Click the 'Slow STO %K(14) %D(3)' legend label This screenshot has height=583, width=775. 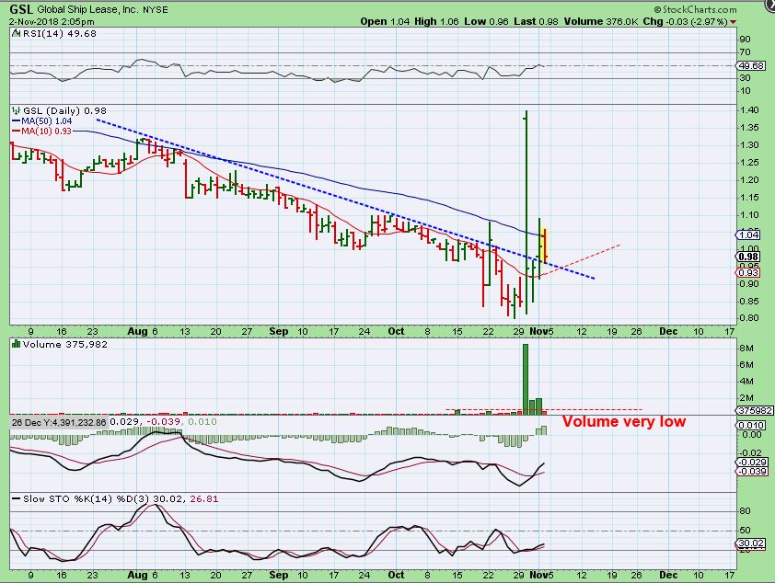86,499
